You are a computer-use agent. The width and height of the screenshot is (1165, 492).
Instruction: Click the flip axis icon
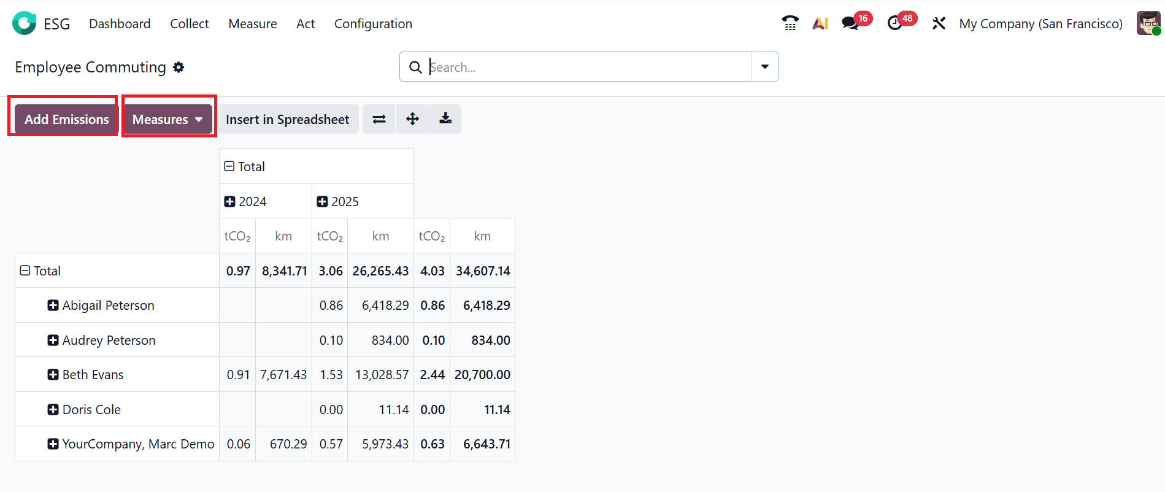point(379,119)
